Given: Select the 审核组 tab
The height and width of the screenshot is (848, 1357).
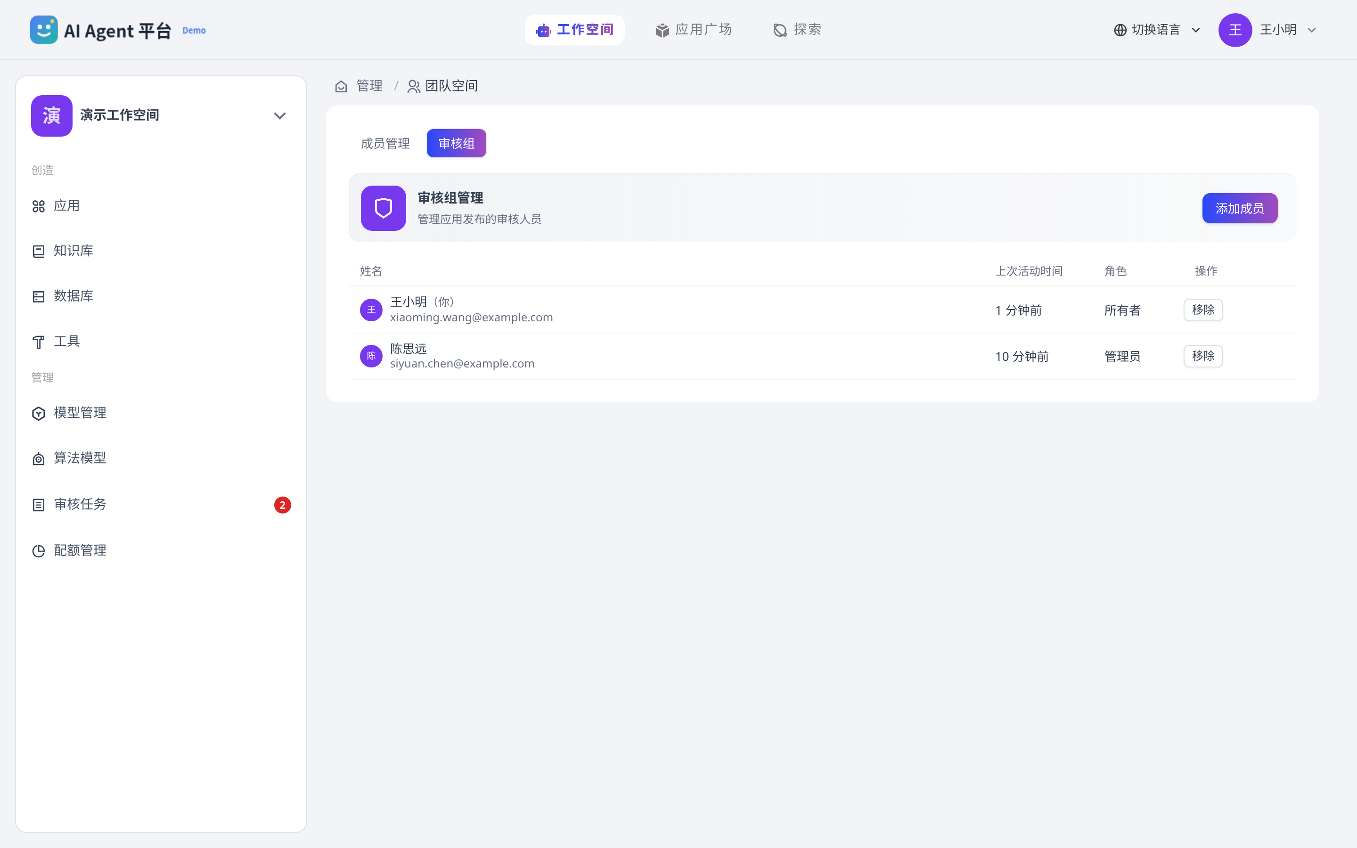Looking at the screenshot, I should pos(457,144).
